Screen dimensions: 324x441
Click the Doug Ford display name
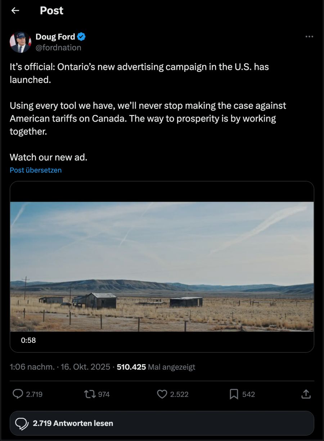55,37
